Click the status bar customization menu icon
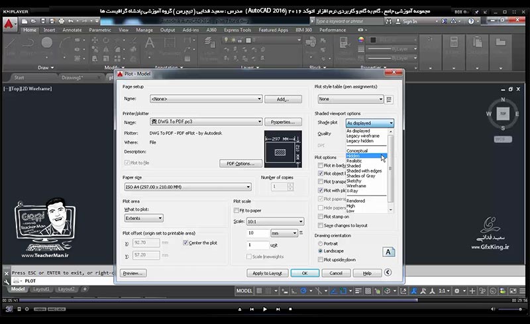This screenshot has height=324, width=530. (x=523, y=290)
